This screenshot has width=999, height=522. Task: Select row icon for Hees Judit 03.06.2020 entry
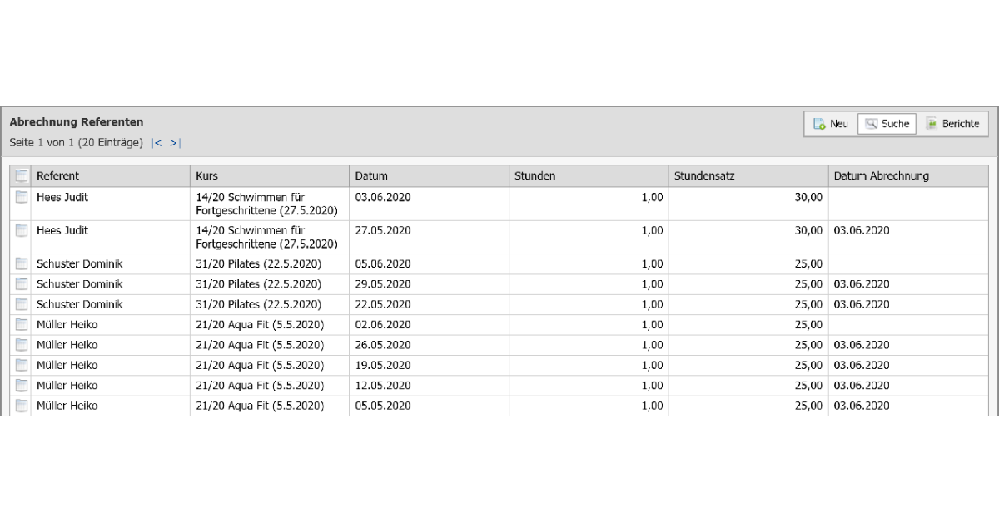point(22,198)
